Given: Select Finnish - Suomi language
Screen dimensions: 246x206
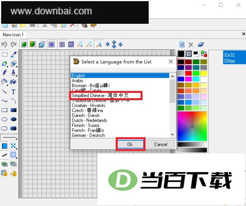Looking at the screenshot, I should (120, 125).
